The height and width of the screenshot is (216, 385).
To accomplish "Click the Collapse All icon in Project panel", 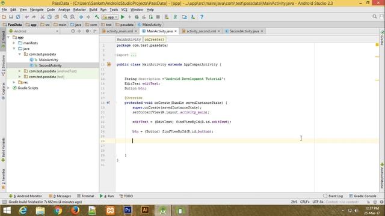I will coord(79,31).
